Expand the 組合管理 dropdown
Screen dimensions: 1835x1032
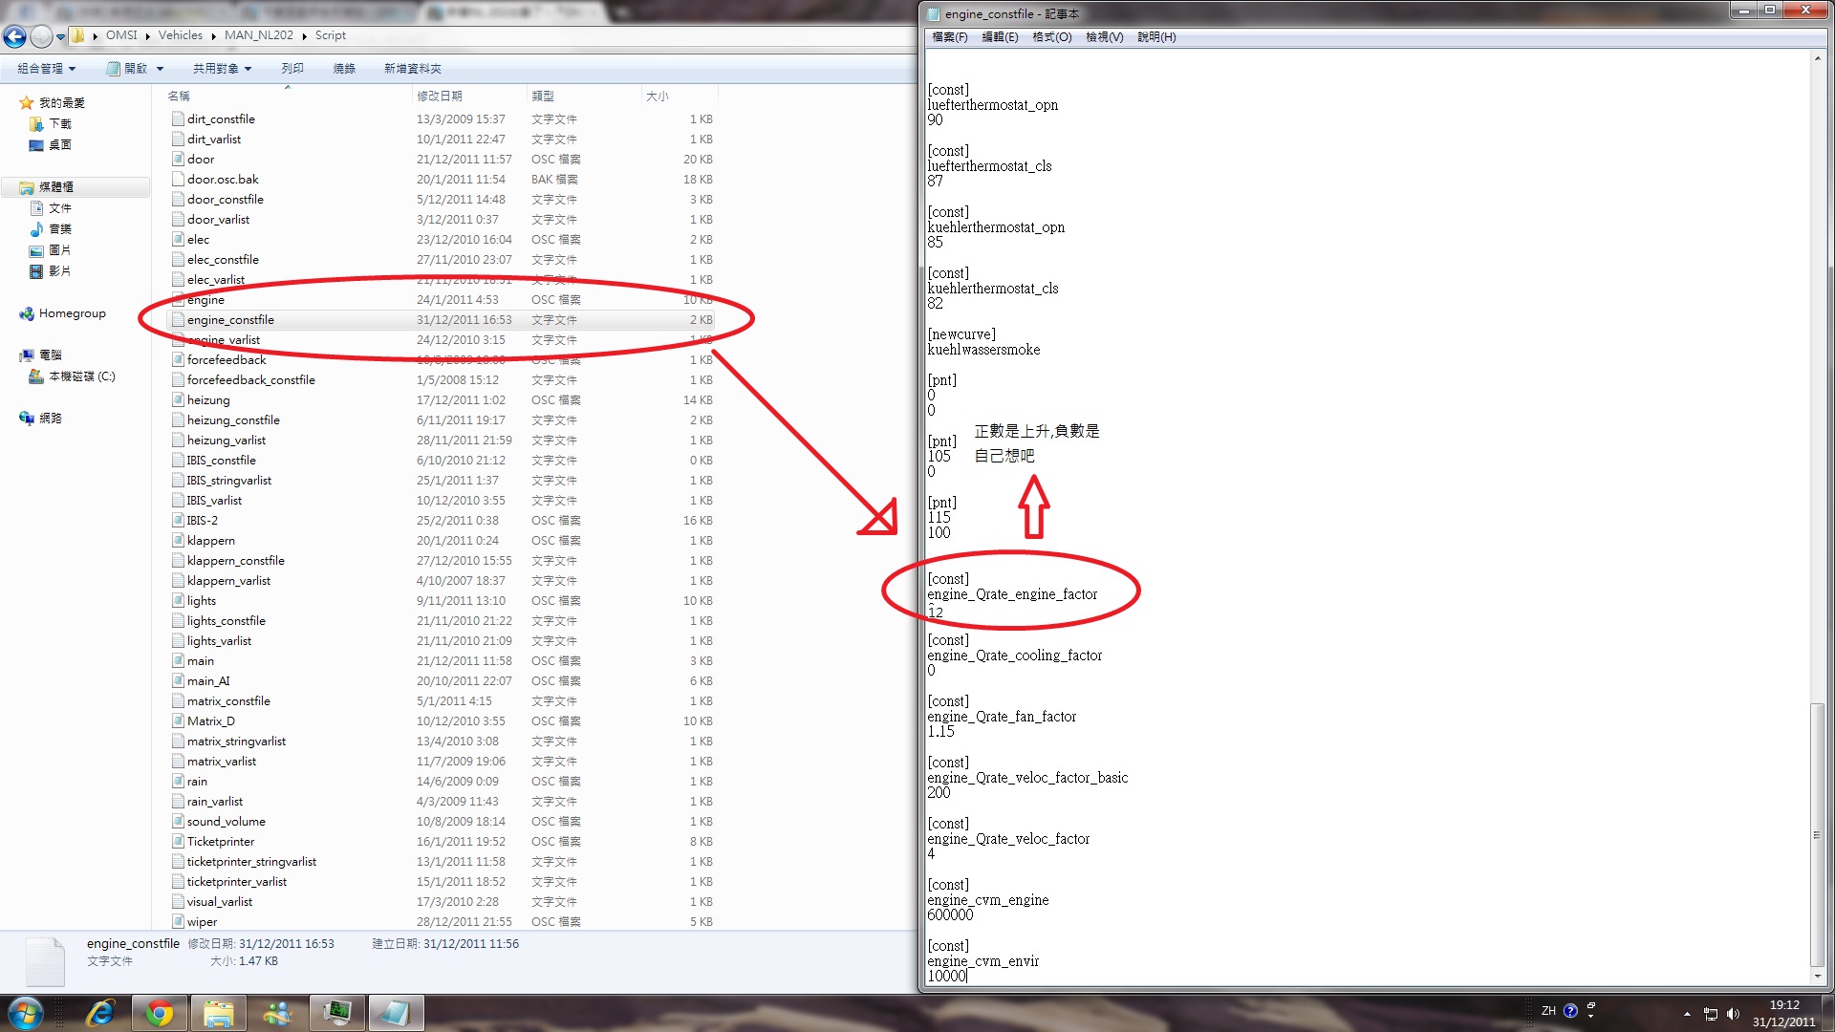point(46,69)
